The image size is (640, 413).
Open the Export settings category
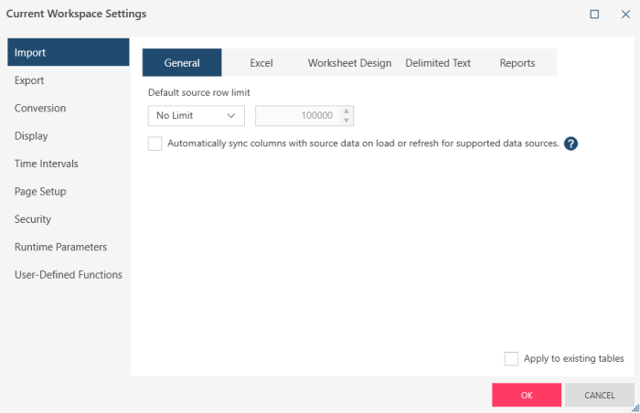(x=29, y=80)
